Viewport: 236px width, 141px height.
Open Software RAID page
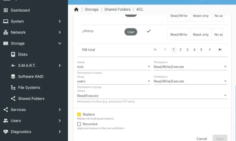31,76
